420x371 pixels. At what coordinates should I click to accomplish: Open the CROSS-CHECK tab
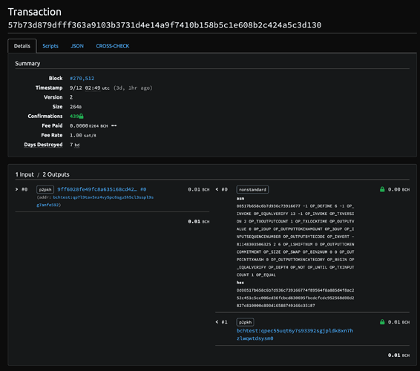coord(113,46)
